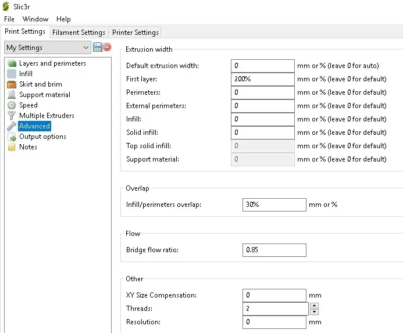
Task: Click Infill extrusion width field
Action: pyautogui.click(x=263, y=119)
